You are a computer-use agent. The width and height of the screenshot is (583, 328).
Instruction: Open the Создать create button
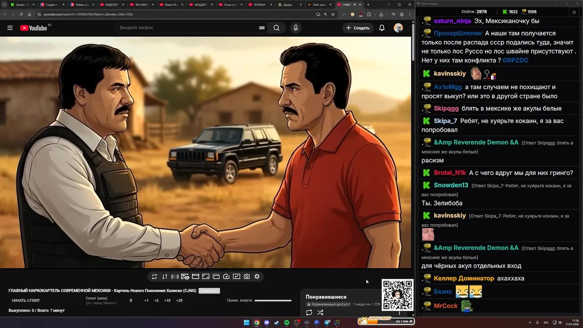[x=358, y=28]
